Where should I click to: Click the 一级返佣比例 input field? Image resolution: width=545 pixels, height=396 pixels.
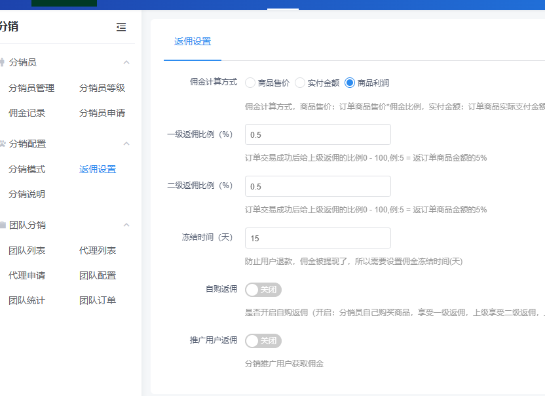click(318, 134)
